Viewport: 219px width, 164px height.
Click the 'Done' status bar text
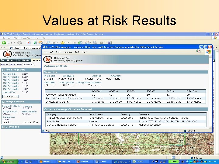[48, 131]
